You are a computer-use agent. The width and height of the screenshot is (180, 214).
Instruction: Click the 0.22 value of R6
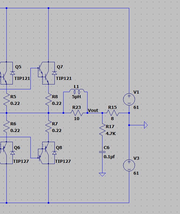[15, 130]
